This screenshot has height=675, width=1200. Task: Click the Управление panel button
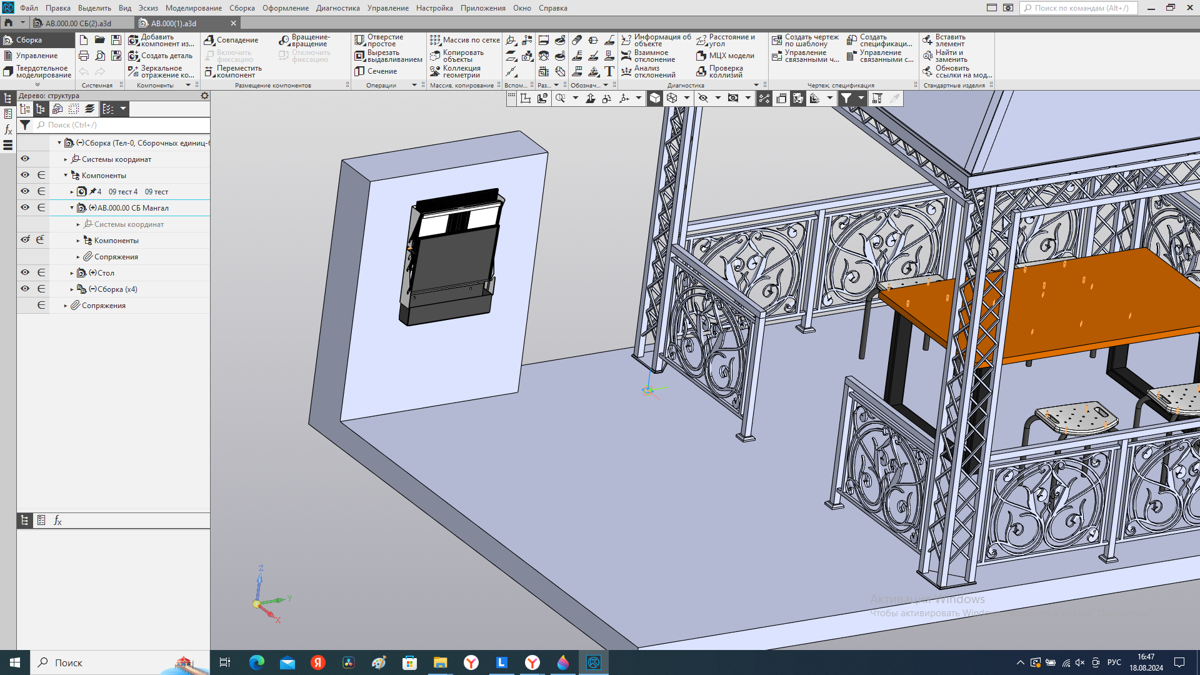[x=36, y=56]
